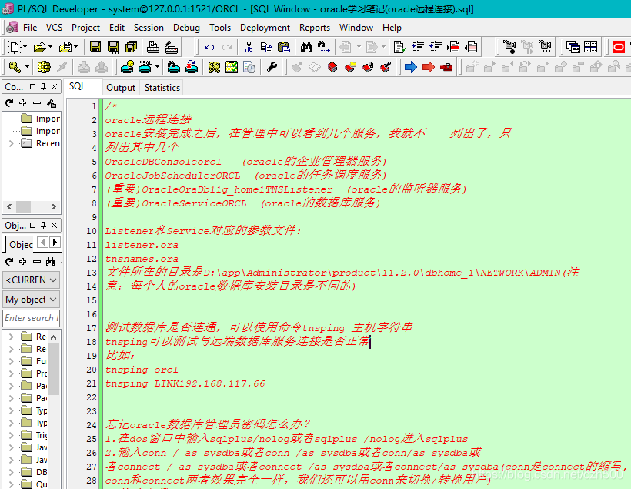Expand the Trig folder node in the object tree

click(x=12, y=435)
